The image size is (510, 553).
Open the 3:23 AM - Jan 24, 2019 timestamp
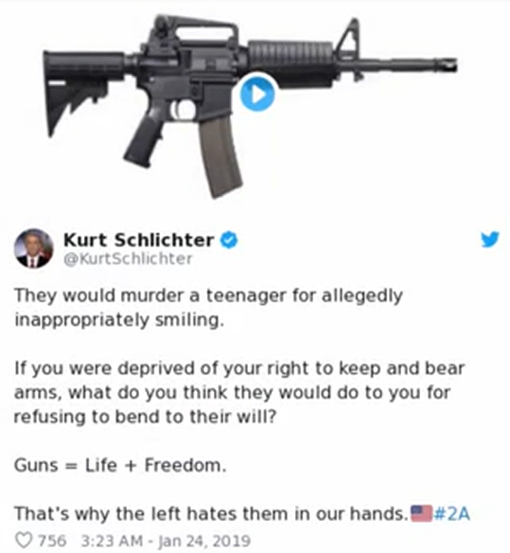coord(166,541)
